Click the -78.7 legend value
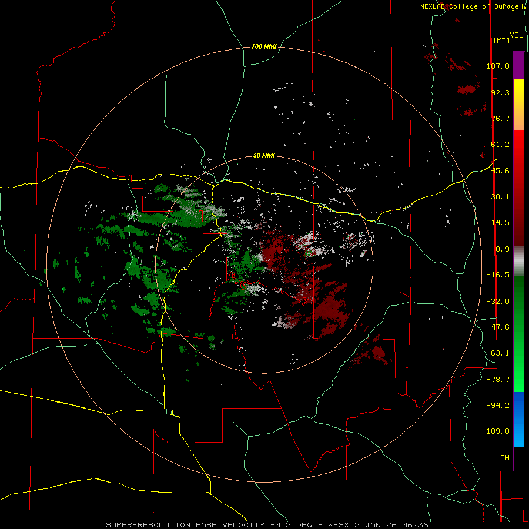This screenshot has height=529, width=529. pyautogui.click(x=498, y=380)
